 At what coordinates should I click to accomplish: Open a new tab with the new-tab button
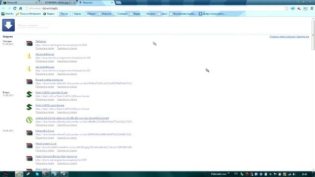(119, 2)
